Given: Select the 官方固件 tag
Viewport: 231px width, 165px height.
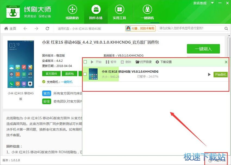Looking at the screenshot, I should 51,73.
